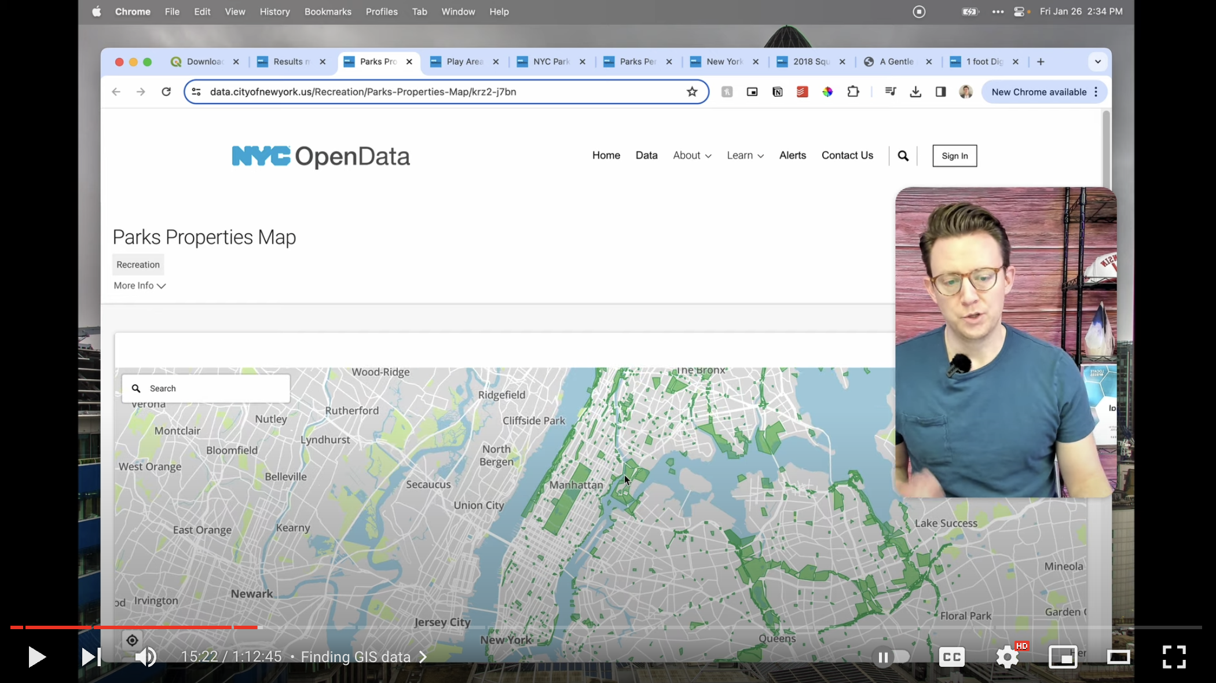Screen dimensions: 1216x683
Task: Open the Extensions puzzle icon
Action: coord(853,91)
